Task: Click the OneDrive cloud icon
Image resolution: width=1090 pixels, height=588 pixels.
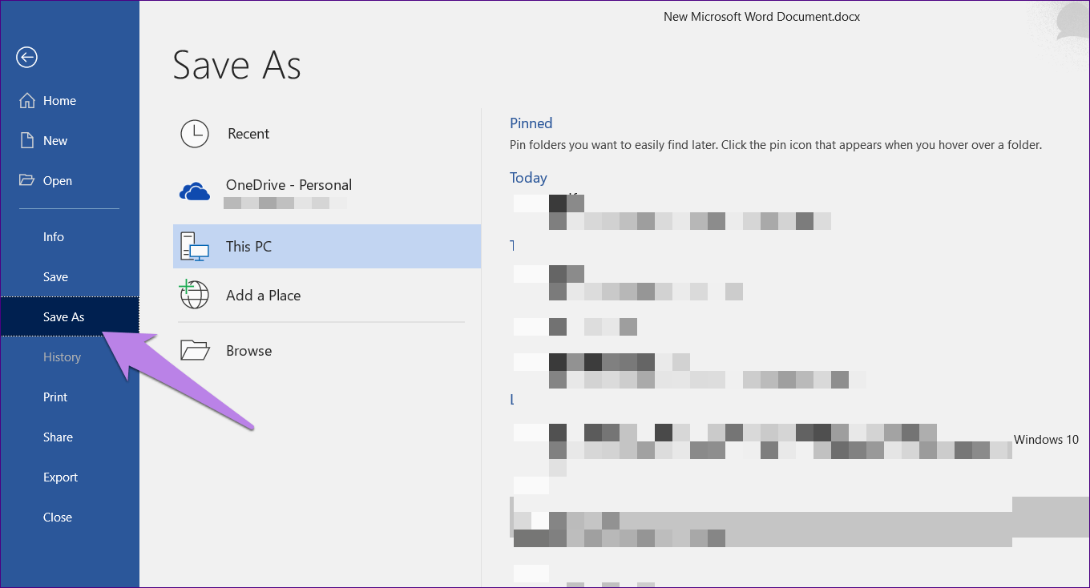Action: tap(195, 191)
